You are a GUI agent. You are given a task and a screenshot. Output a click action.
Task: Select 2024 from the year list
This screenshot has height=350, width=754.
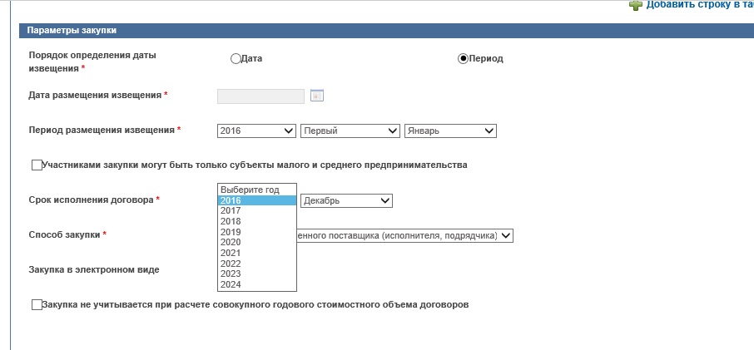coord(256,284)
